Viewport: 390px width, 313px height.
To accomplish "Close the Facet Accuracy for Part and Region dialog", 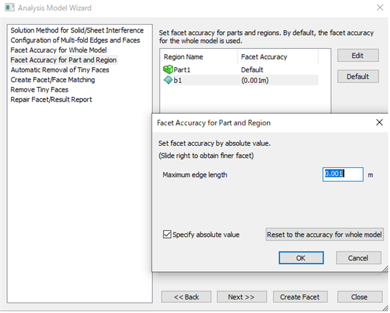I will point(380,122).
